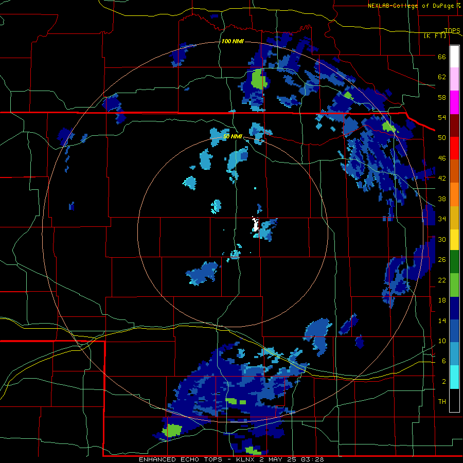Select the 6 value on the legend
463x463 pixels.
[x=443, y=361]
